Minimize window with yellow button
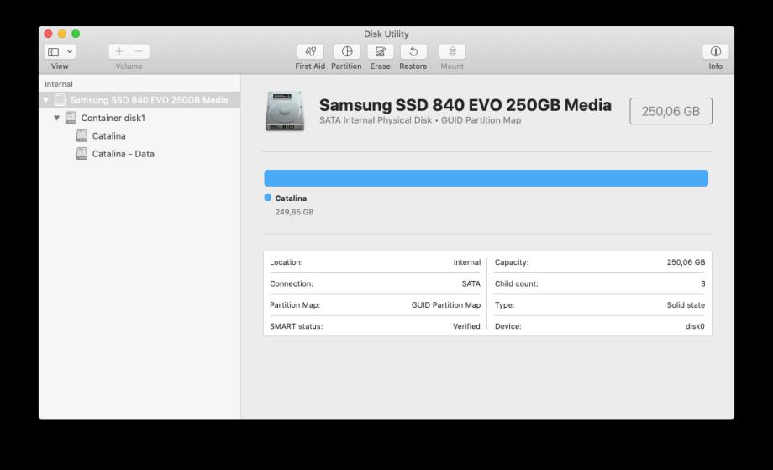Screen dimensions: 773x470 click(62, 34)
